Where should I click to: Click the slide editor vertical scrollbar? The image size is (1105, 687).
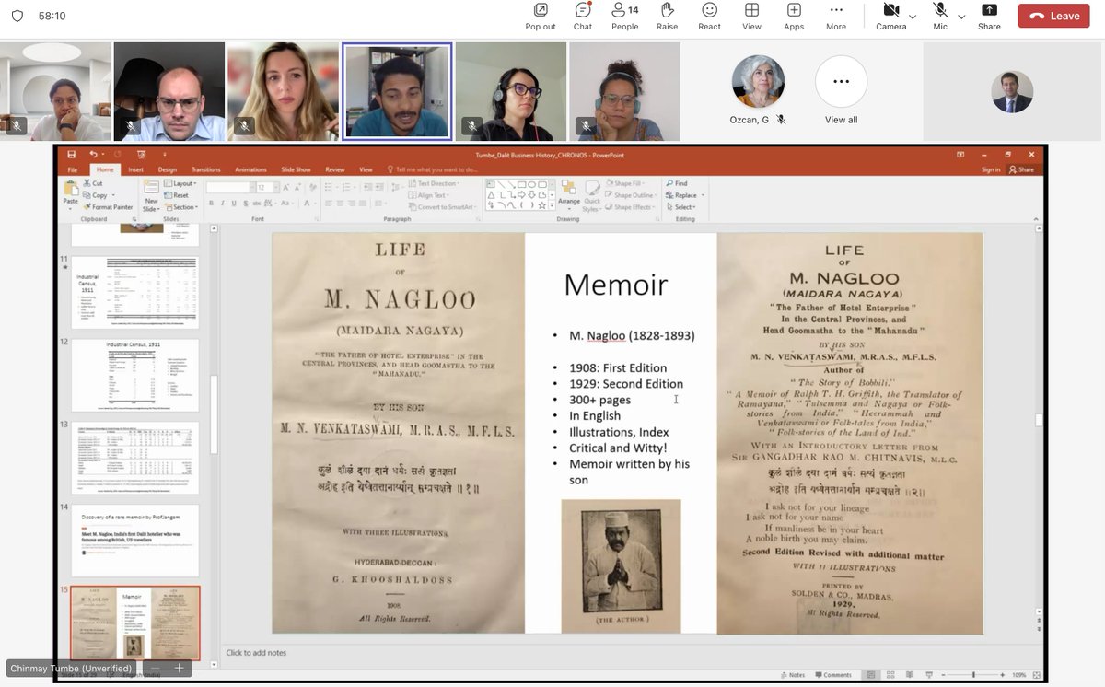(x=1040, y=420)
